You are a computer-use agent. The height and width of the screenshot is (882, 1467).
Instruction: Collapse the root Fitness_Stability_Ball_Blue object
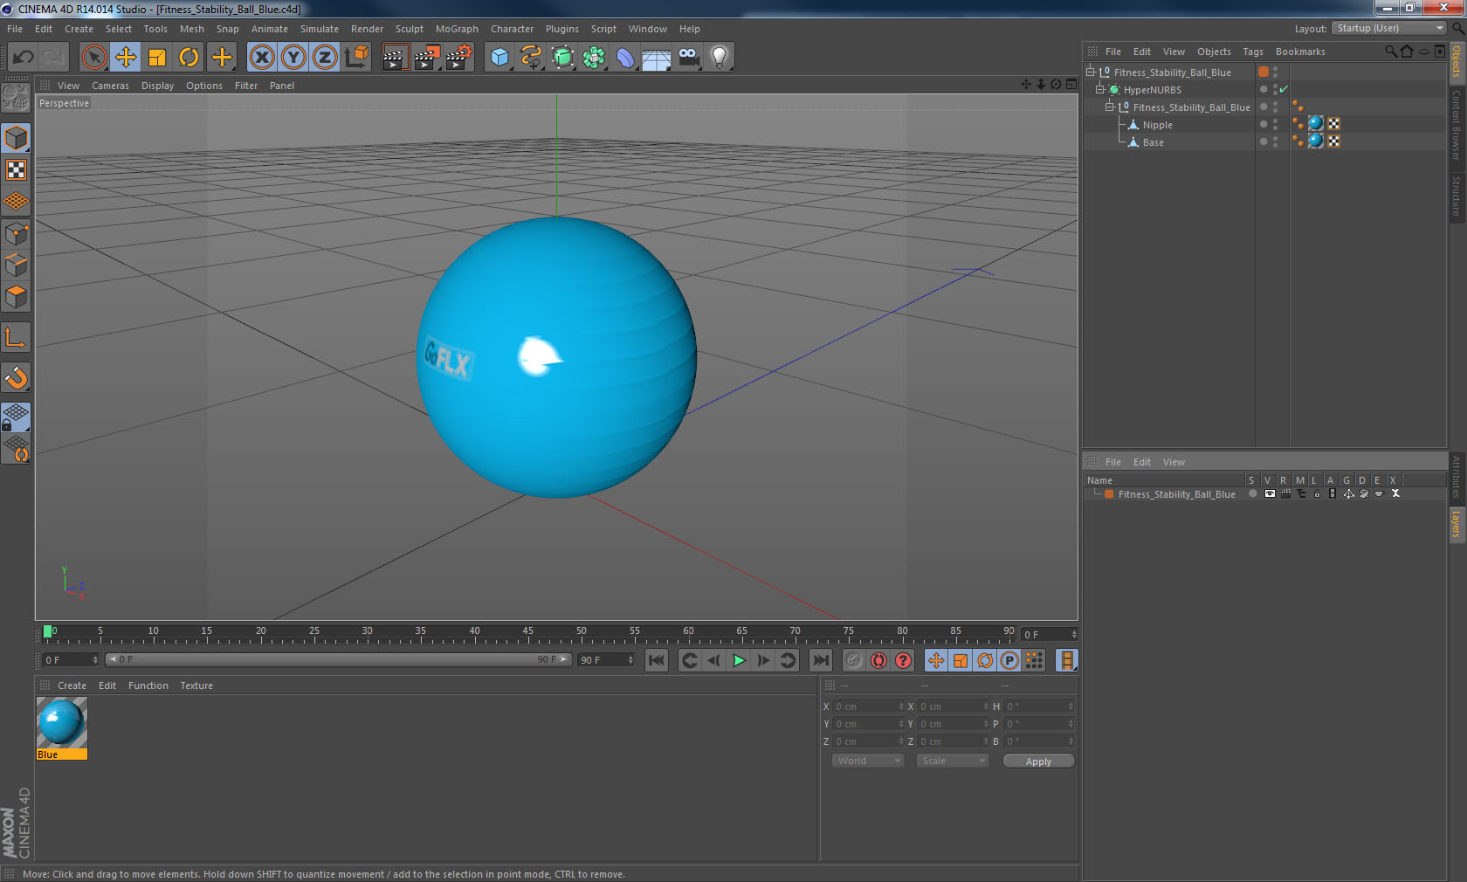1091,72
